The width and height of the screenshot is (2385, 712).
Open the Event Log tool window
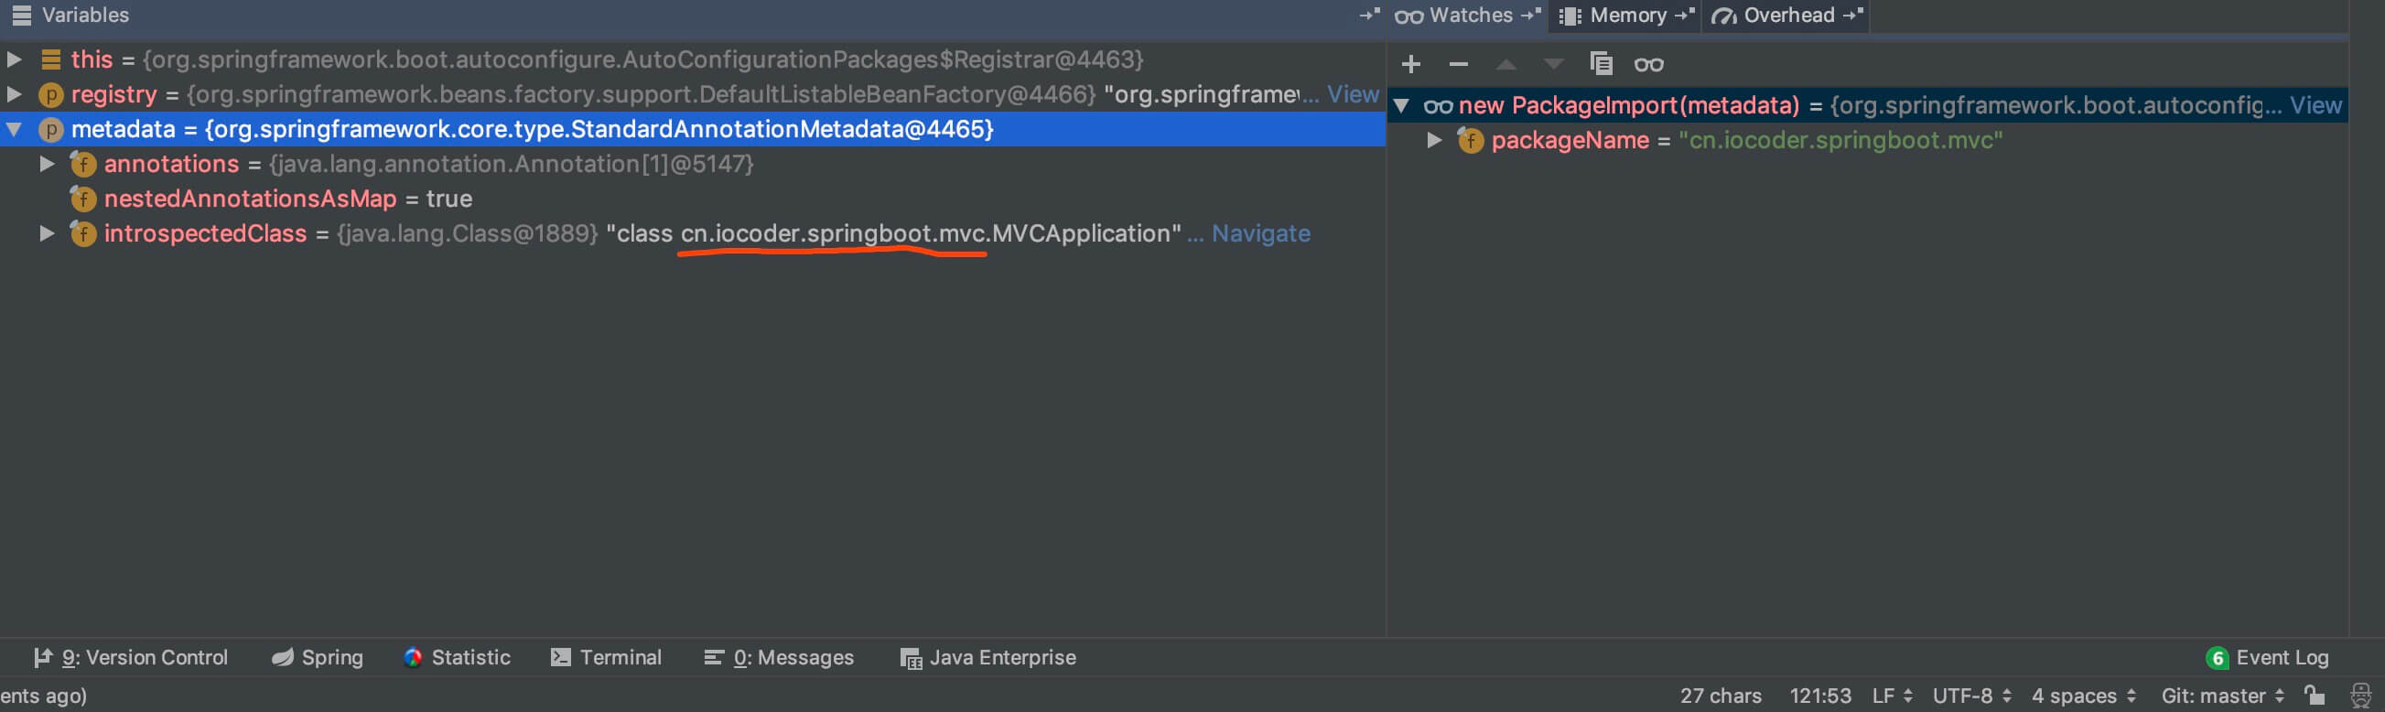(2268, 657)
